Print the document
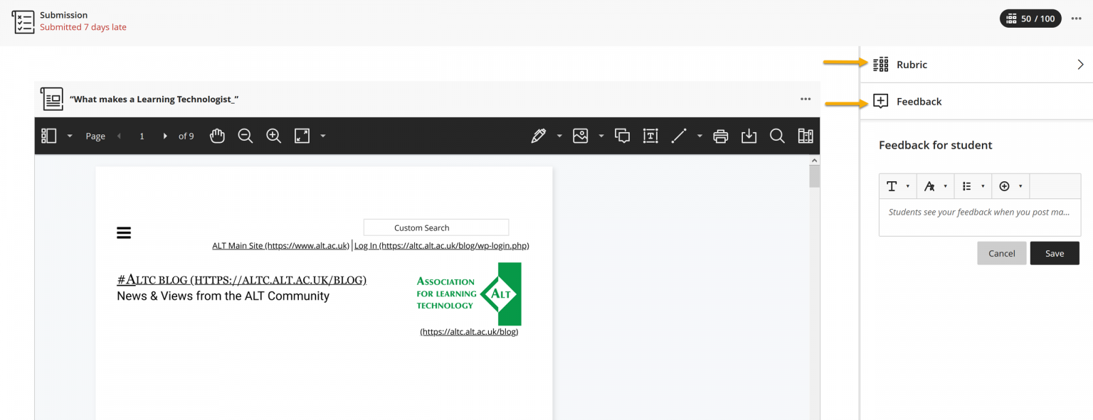Screen dimensions: 1093x420 tap(721, 136)
